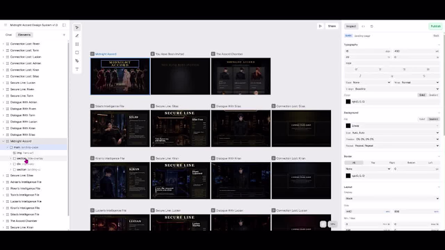Click the strikethrough text style icon
This screenshot has width=445, height=250.
(424, 76)
